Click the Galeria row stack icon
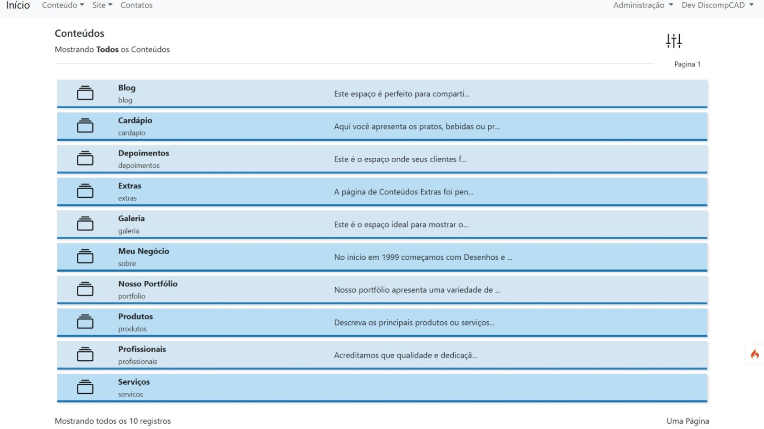Image resolution: width=764 pixels, height=429 pixels. 85,224
